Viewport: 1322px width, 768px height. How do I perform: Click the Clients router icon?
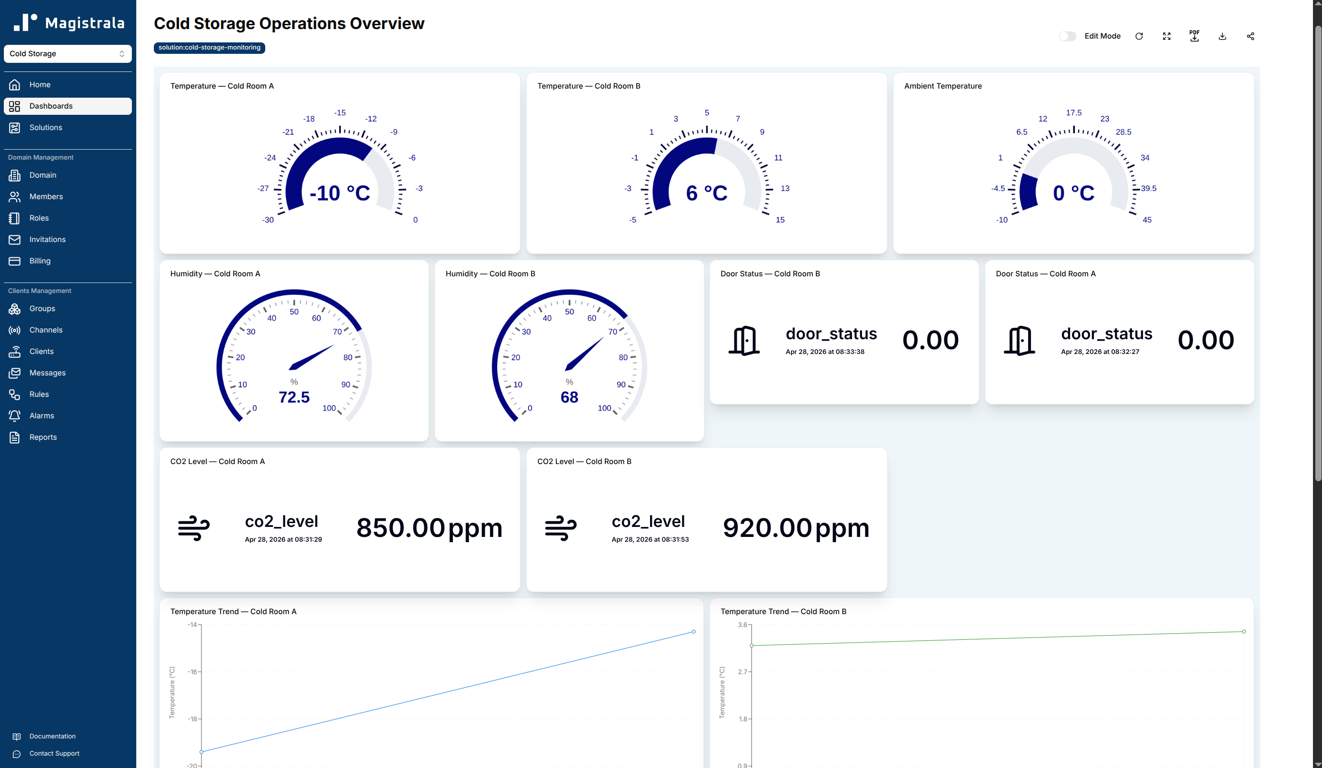(x=15, y=352)
